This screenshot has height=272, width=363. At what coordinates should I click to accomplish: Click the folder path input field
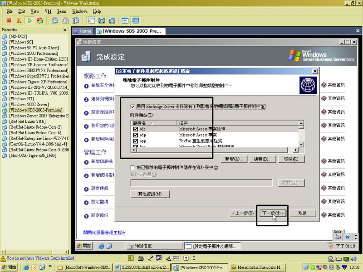[201, 183]
